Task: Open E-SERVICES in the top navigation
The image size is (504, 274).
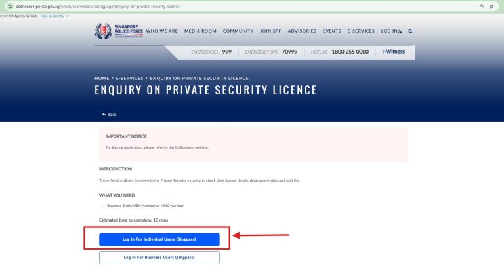Action: tap(361, 31)
